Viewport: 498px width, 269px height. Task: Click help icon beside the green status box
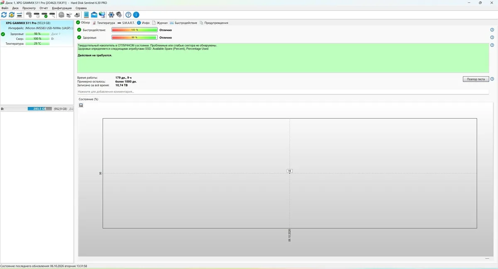click(x=492, y=45)
